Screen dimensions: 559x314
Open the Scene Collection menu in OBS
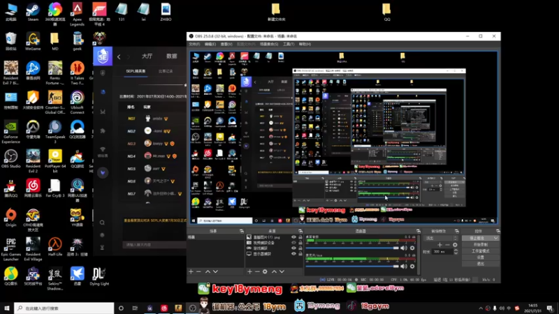[269, 44]
